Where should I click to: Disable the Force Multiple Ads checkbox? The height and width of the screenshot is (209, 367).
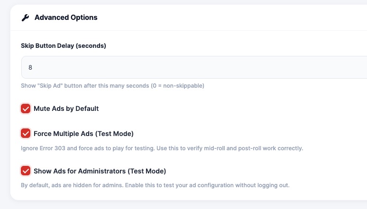coord(26,133)
